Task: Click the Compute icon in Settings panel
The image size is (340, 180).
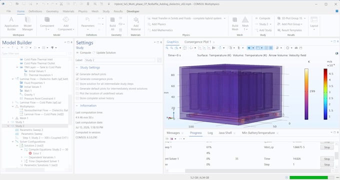Action: 77,52
